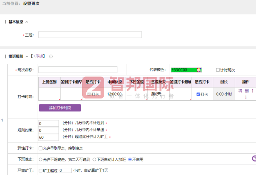Click the 添加打卡时段 button
The image size is (256, 175).
(x=60, y=108)
